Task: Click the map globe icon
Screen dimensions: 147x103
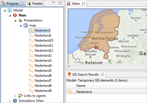Action: (x=26, y=25)
